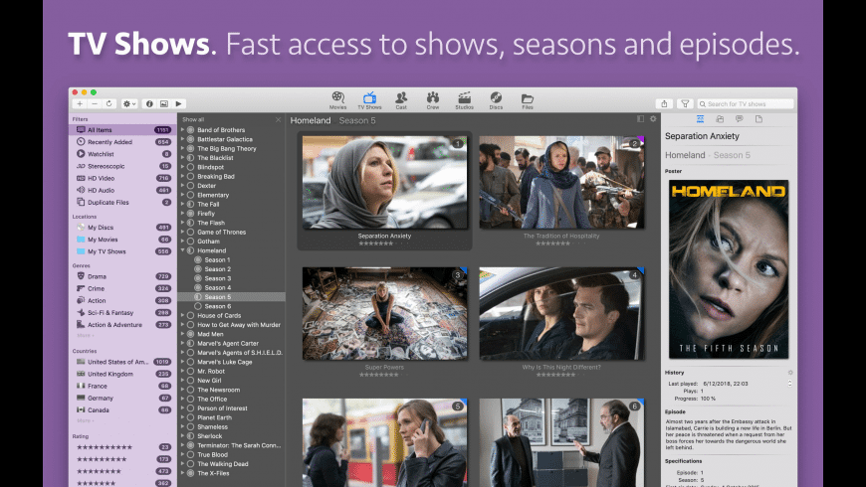The width and height of the screenshot is (866, 487).
Task: Open the Studios section
Action: 464,99
